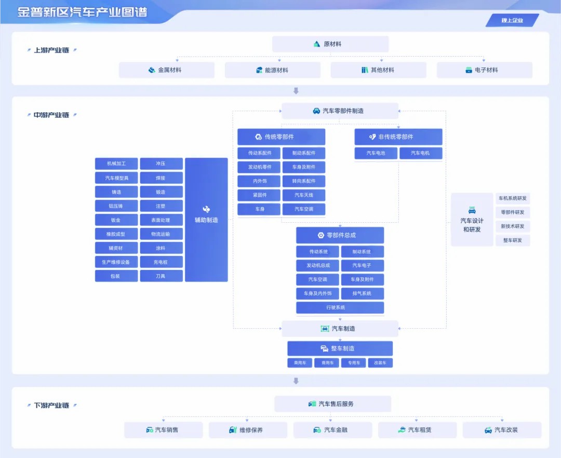Select the 传统零部件 header
561x458 pixels.
point(281,137)
